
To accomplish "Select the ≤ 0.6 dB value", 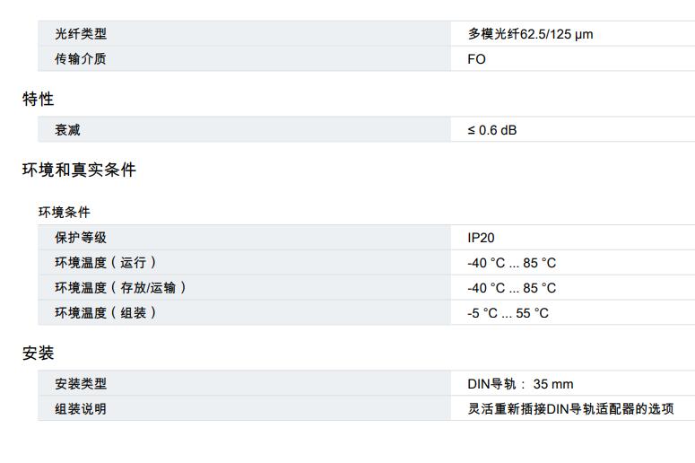I will click(492, 130).
